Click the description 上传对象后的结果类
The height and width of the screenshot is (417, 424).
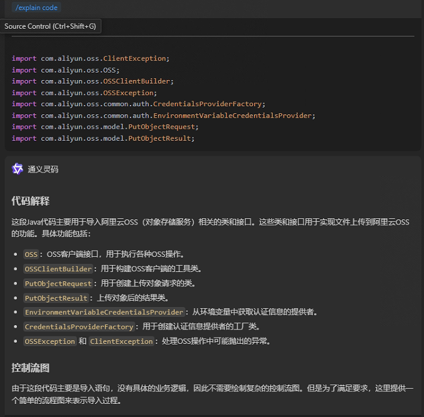tap(133, 298)
